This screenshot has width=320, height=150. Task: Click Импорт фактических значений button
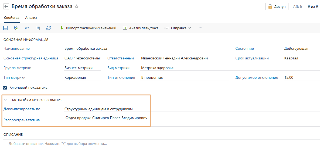[88, 28]
